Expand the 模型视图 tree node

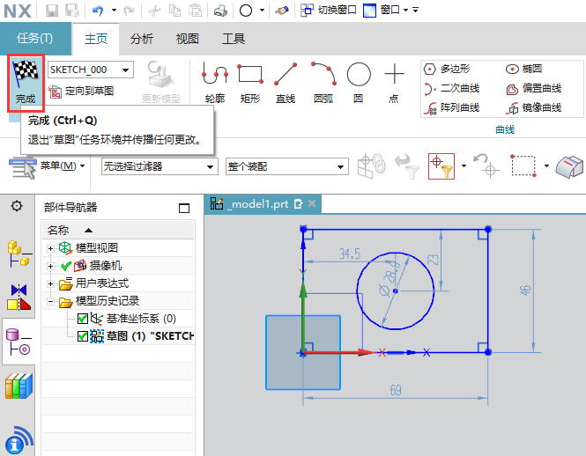pyautogui.click(x=50, y=248)
